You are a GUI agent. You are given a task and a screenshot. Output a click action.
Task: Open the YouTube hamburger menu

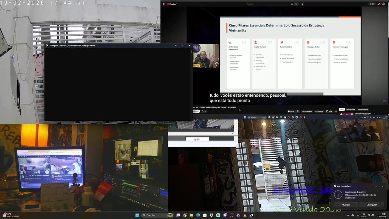coord(164,4)
